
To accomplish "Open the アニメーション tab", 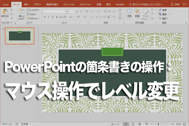I will 69,5.
